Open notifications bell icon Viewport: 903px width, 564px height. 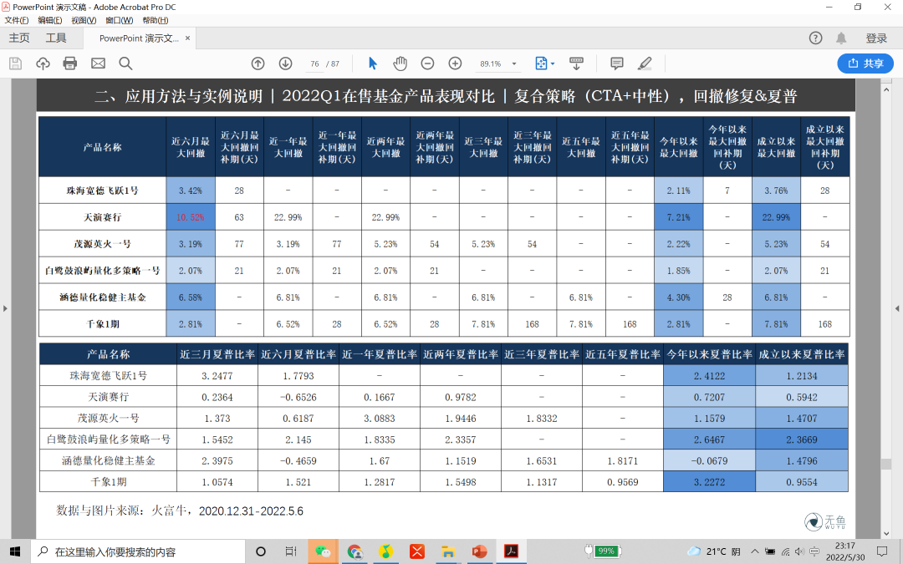click(x=841, y=38)
